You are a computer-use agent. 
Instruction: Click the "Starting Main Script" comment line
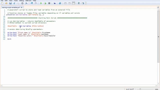pos(47,18)
